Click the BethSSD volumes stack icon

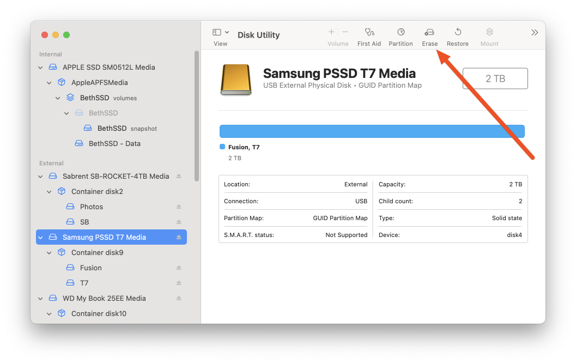click(x=70, y=98)
